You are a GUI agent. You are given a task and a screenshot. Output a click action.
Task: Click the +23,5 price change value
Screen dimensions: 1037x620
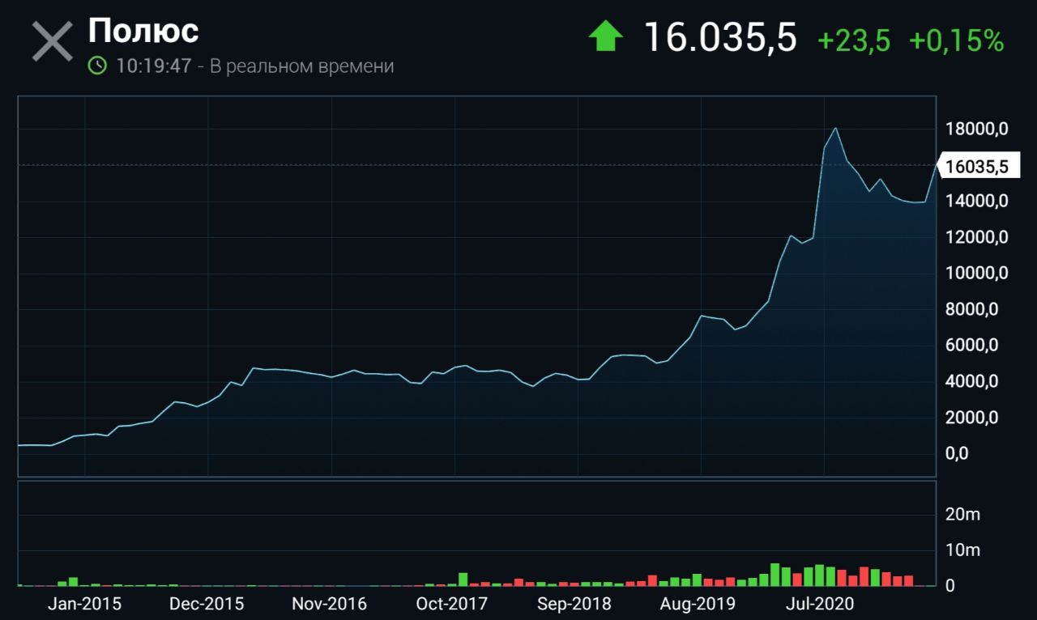(854, 40)
